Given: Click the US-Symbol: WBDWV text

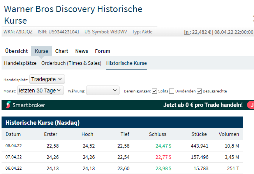Looking at the screenshot, I should [106, 32].
